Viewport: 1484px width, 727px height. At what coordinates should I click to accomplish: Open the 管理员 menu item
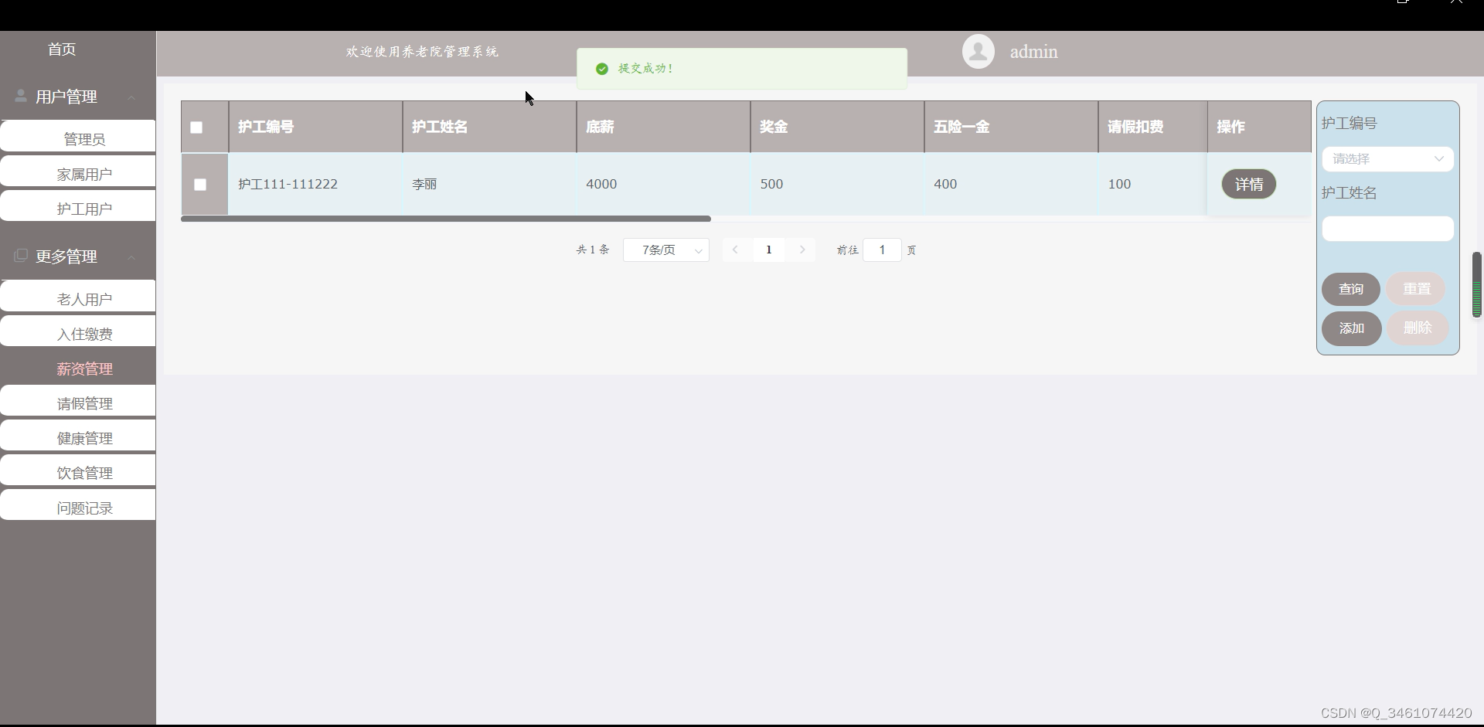78,137
